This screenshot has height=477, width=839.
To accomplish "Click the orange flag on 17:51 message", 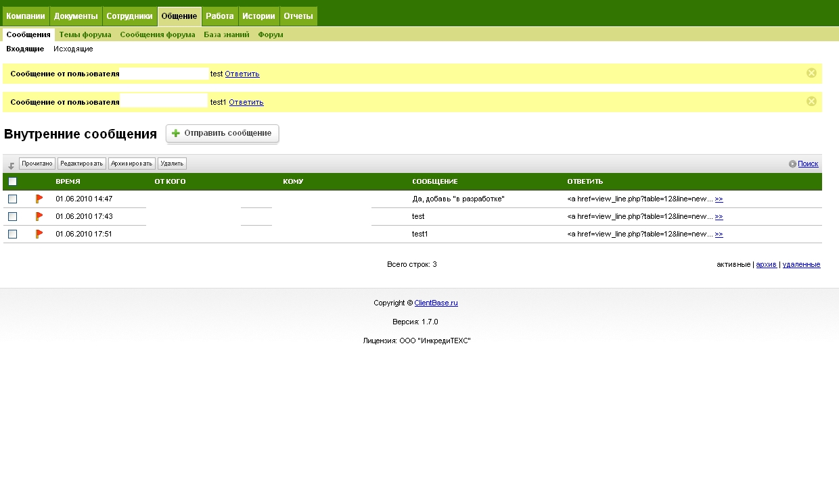I will (39, 234).
